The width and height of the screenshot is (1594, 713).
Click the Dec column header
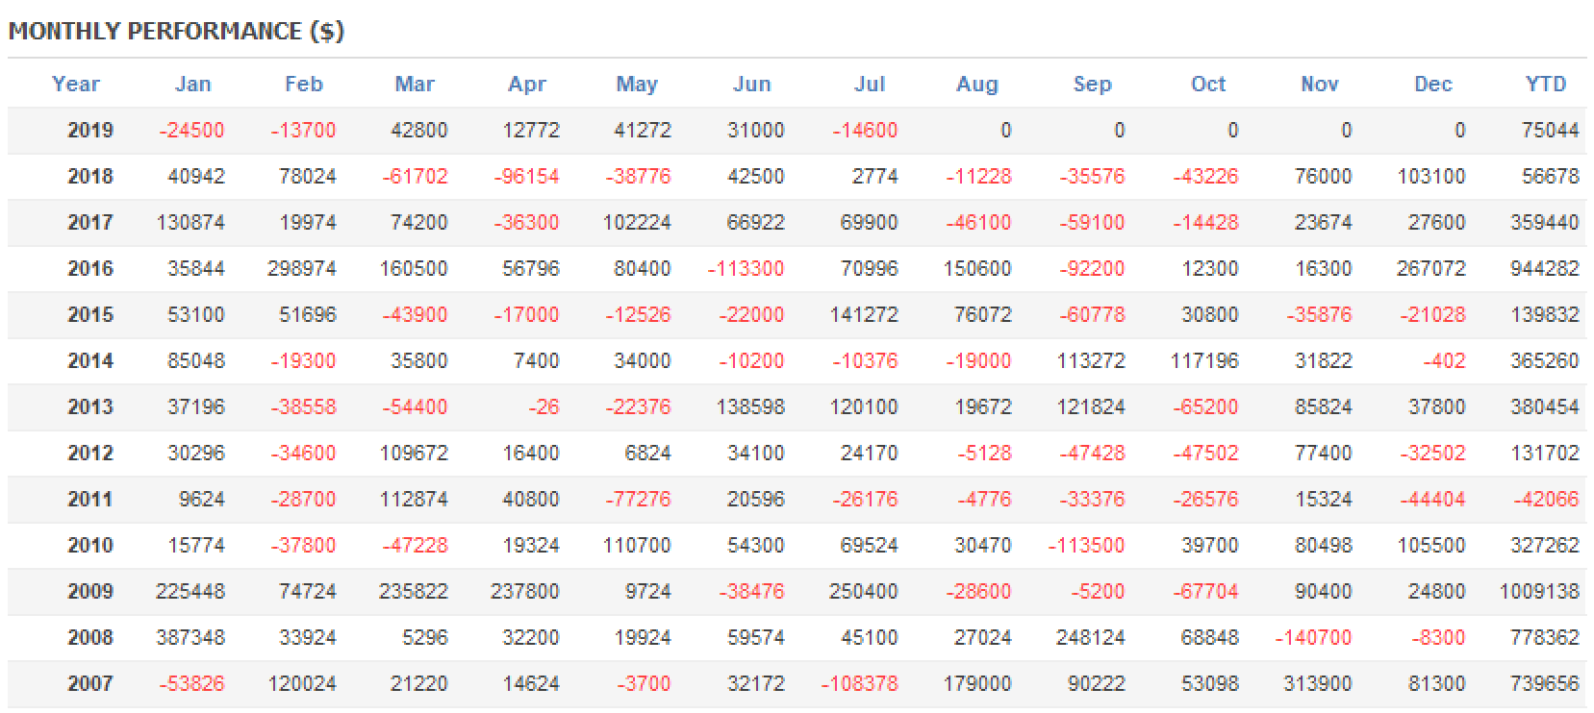pyautogui.click(x=1433, y=85)
